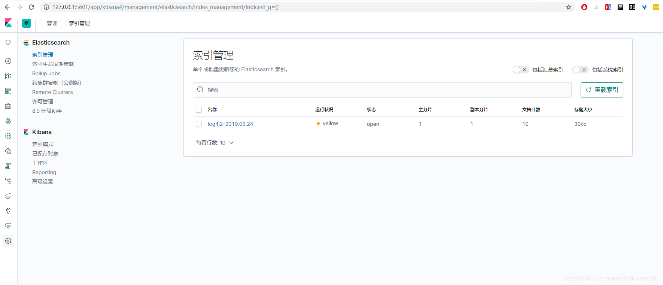The width and height of the screenshot is (663, 285).
Task: Toggle 包括系统索引 switch
Action: 580,70
